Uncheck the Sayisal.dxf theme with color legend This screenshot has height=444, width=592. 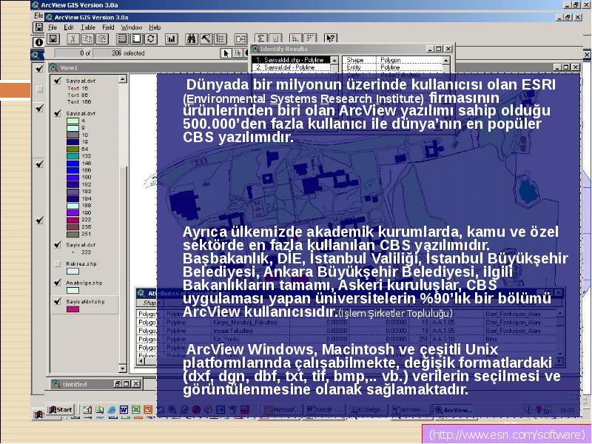pyautogui.click(x=58, y=113)
